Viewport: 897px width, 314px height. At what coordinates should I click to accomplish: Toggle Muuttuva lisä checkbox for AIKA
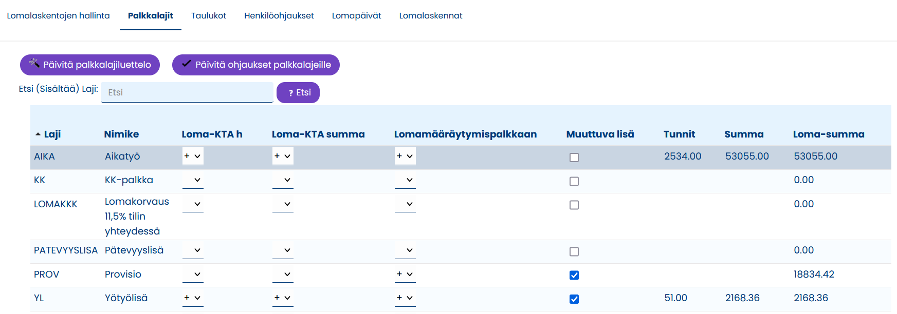point(574,158)
